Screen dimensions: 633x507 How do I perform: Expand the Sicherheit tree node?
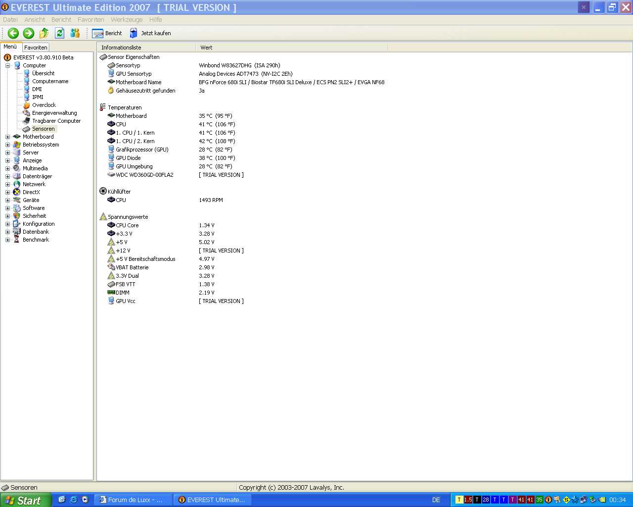coord(7,216)
